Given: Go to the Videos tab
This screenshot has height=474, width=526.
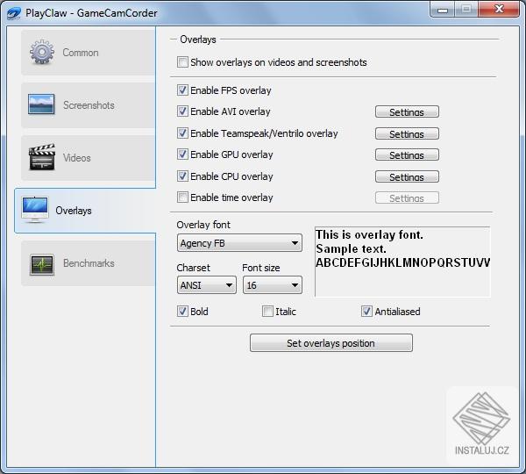Looking at the screenshot, I should point(89,158).
